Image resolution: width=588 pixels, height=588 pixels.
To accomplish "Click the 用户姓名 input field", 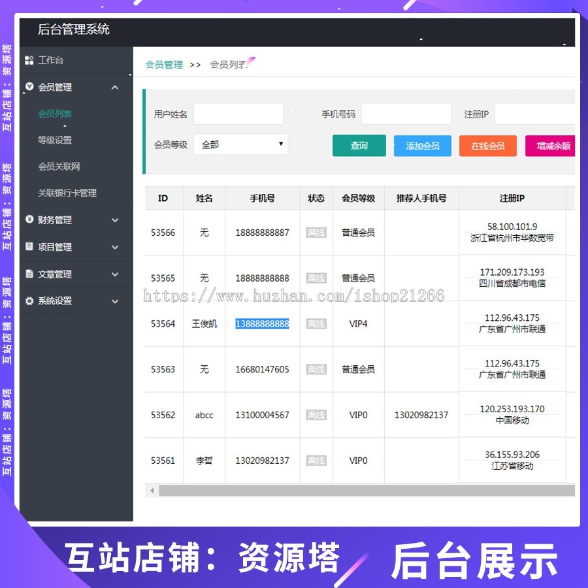I will coord(238,114).
